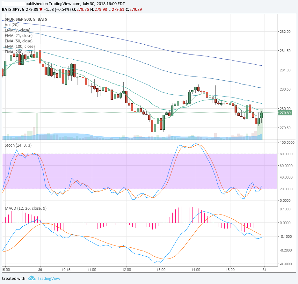Click the 14:00 time axis label

(x=196, y=270)
